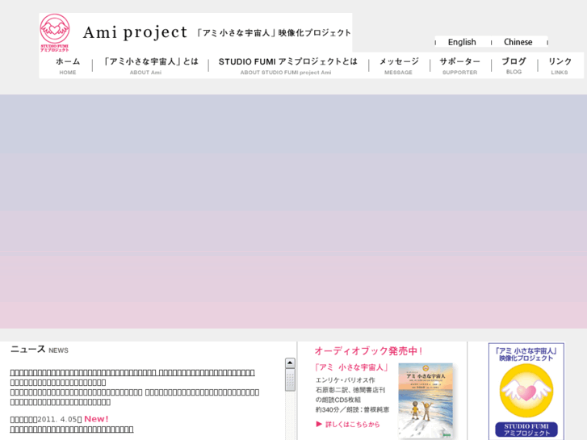The height and width of the screenshot is (440, 587).
Task: Click the エンリケ・バリオス作 author text
Action: [345, 380]
